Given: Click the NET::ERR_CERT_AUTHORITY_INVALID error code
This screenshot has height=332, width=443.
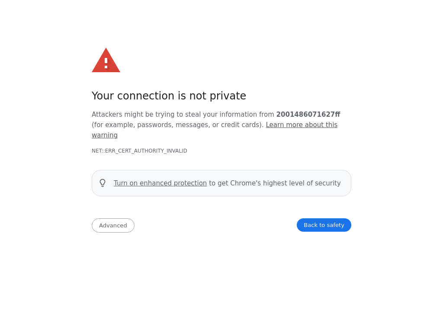Looking at the screenshot, I should click(x=139, y=151).
